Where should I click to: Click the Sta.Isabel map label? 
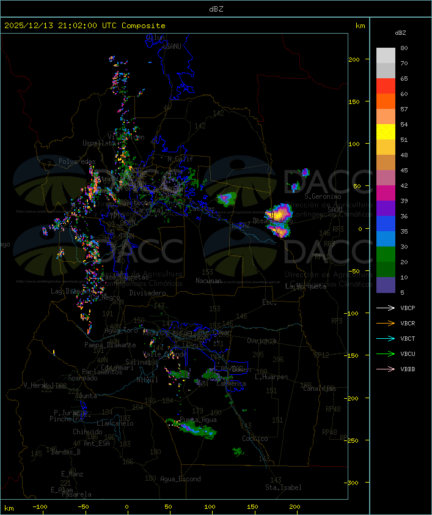coord(284,487)
